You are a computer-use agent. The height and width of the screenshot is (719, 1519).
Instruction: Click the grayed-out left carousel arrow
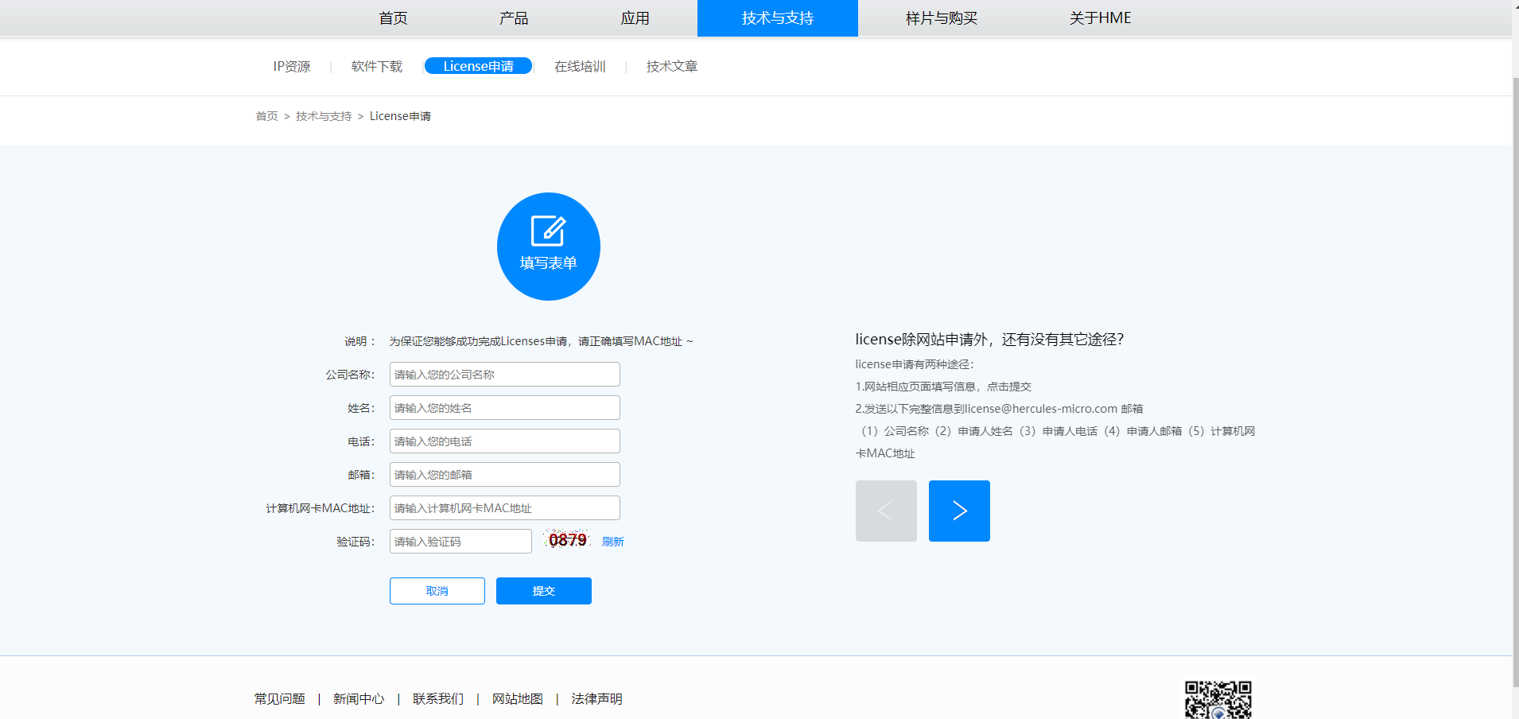(x=885, y=511)
